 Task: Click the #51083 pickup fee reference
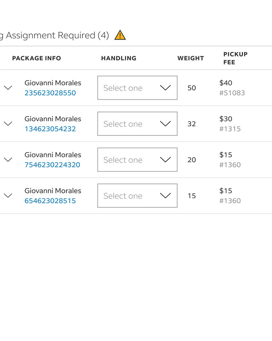[x=232, y=93]
